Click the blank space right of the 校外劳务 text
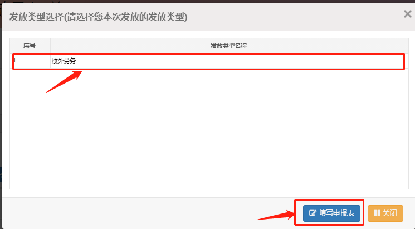This screenshot has width=415, height=229. (x=238, y=61)
